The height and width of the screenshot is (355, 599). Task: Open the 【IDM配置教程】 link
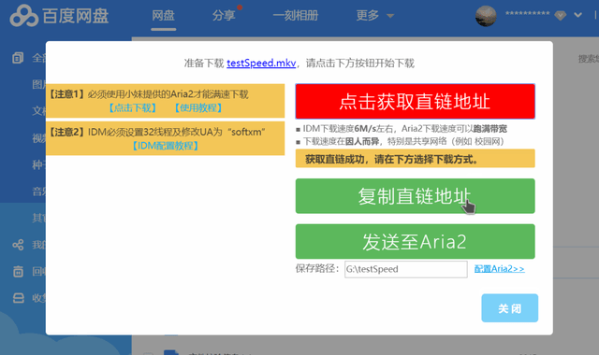[166, 146]
